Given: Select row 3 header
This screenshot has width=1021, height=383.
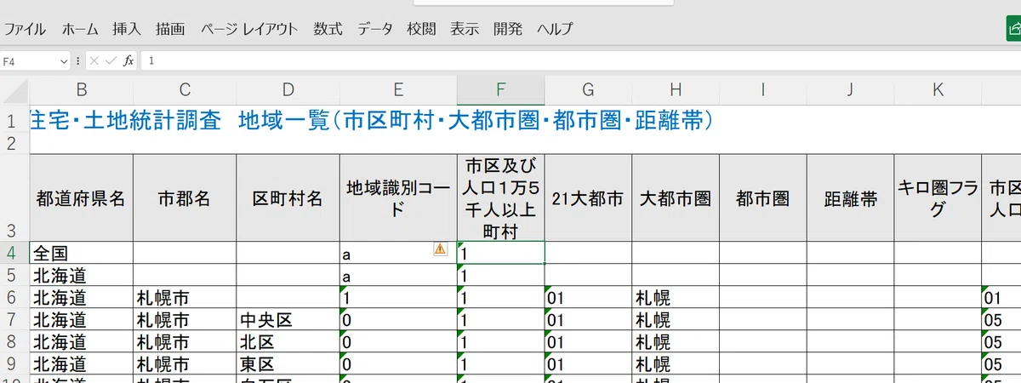Looking at the screenshot, I should pyautogui.click(x=14, y=199).
